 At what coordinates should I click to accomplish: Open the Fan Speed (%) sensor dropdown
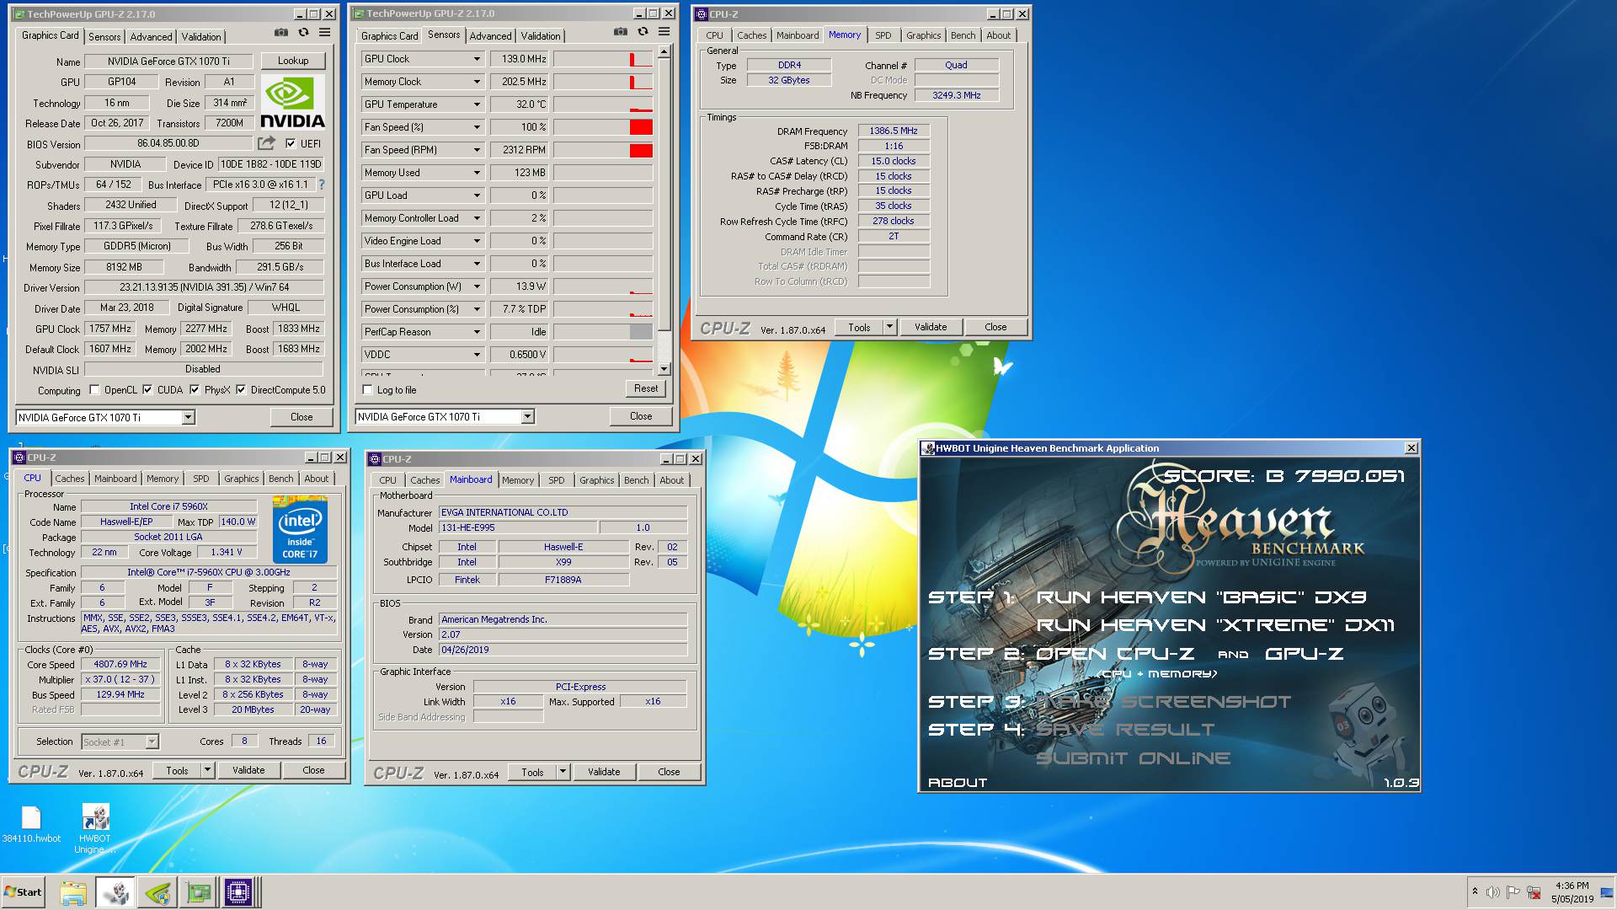pos(477,127)
